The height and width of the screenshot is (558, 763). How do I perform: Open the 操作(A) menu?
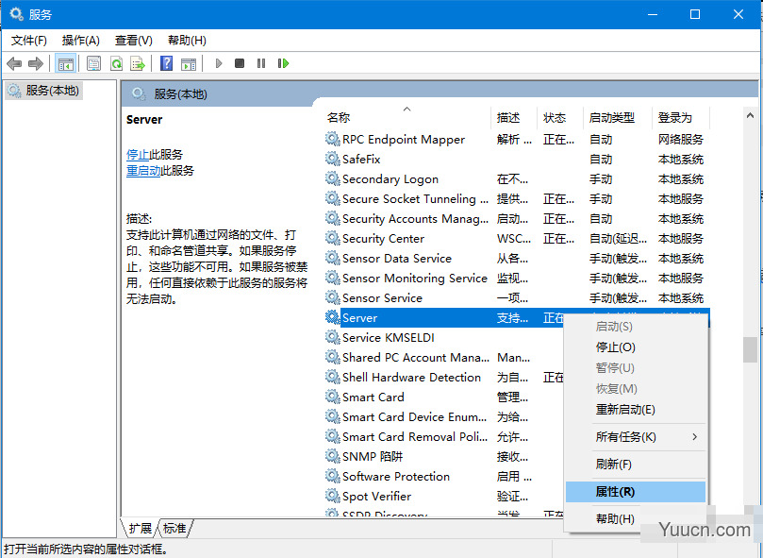[81, 41]
